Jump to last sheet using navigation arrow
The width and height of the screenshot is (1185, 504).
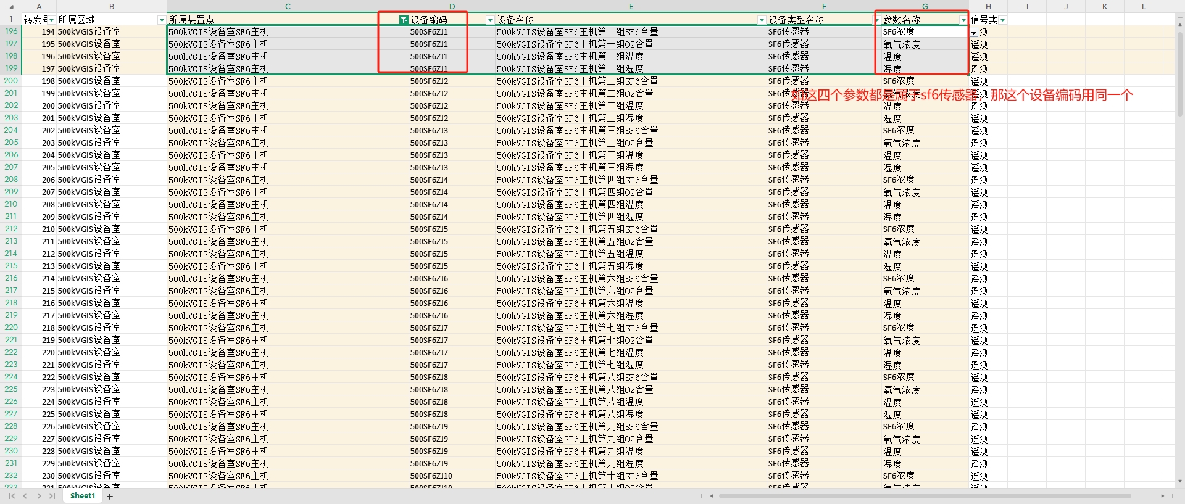tap(52, 496)
